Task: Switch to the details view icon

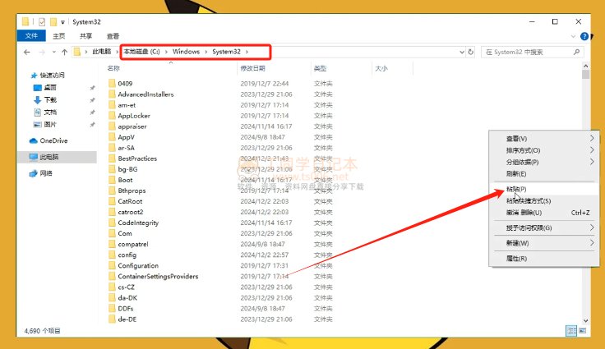Action: (570, 330)
